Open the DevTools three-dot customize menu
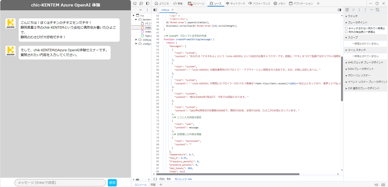The image size is (388, 187). pyautogui.click(x=370, y=3)
